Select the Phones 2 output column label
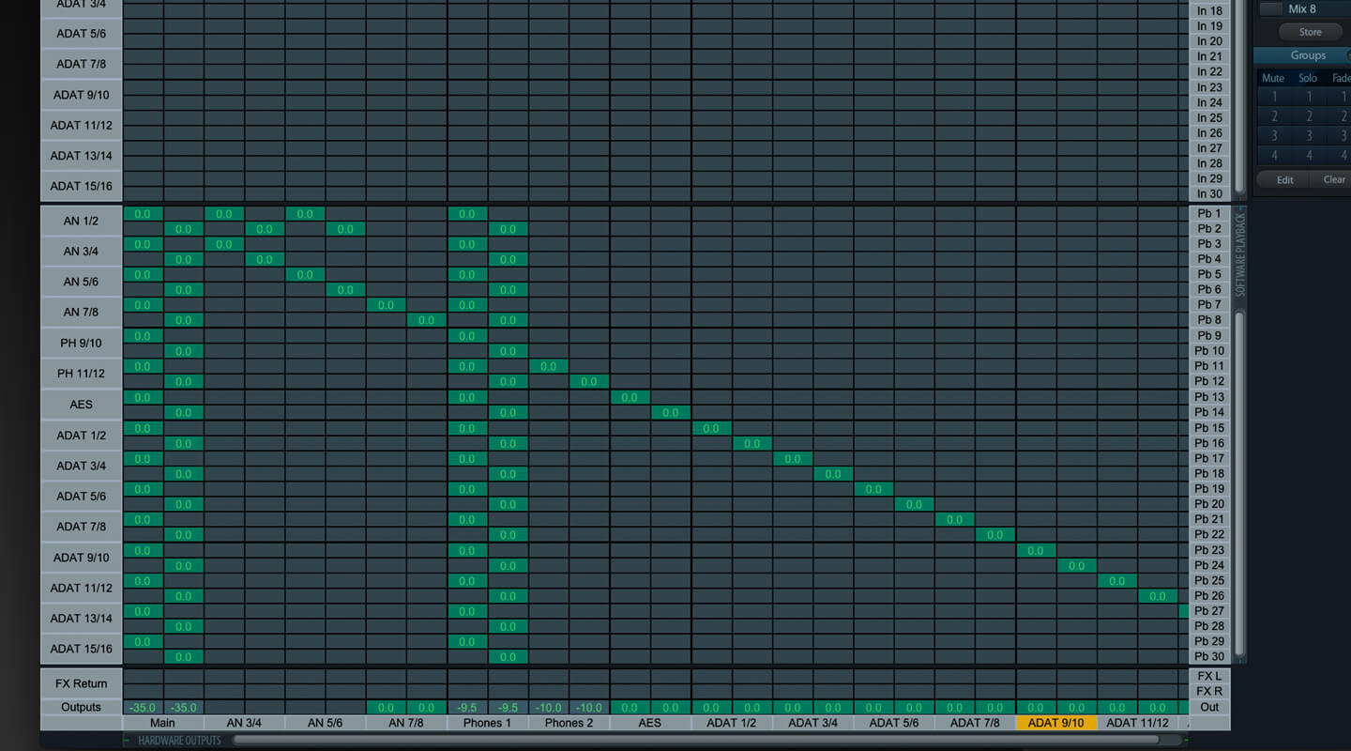The height and width of the screenshot is (751, 1351). pos(568,723)
